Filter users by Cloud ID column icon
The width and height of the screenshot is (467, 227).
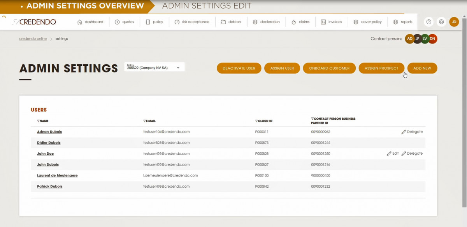(x=256, y=121)
